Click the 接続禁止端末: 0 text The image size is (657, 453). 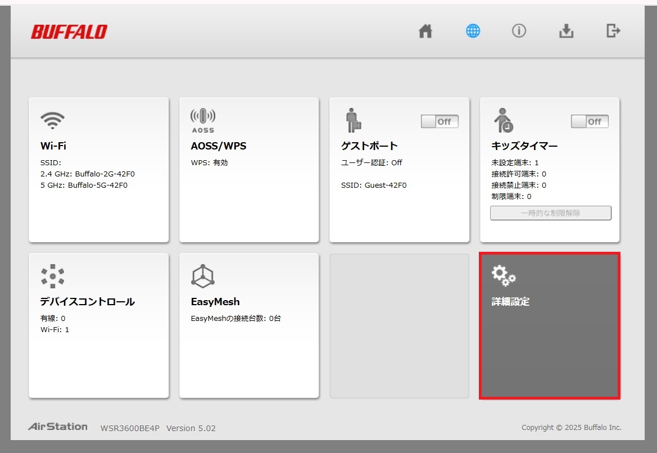(x=519, y=185)
